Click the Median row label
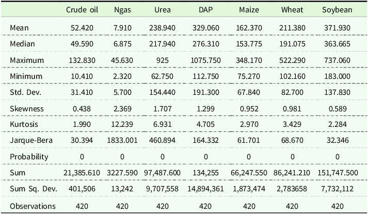Viewport: 368px width, 214px height. tap(22, 44)
